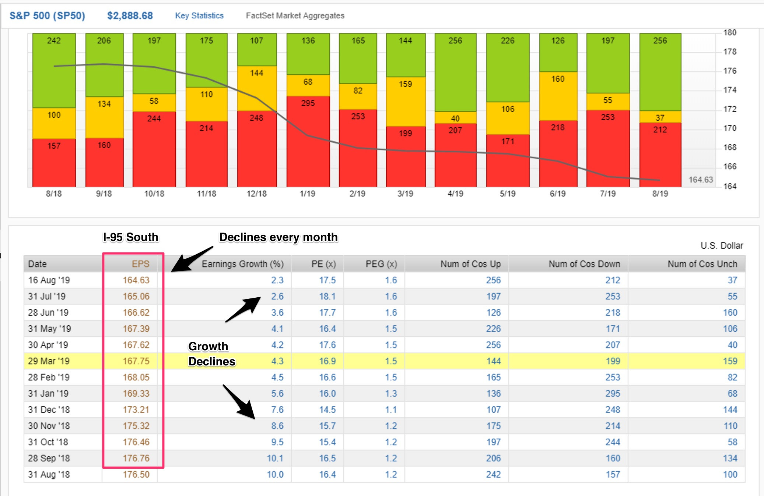Click the Num of Cos Unch header
This screenshot has height=496, width=764.
click(x=702, y=264)
